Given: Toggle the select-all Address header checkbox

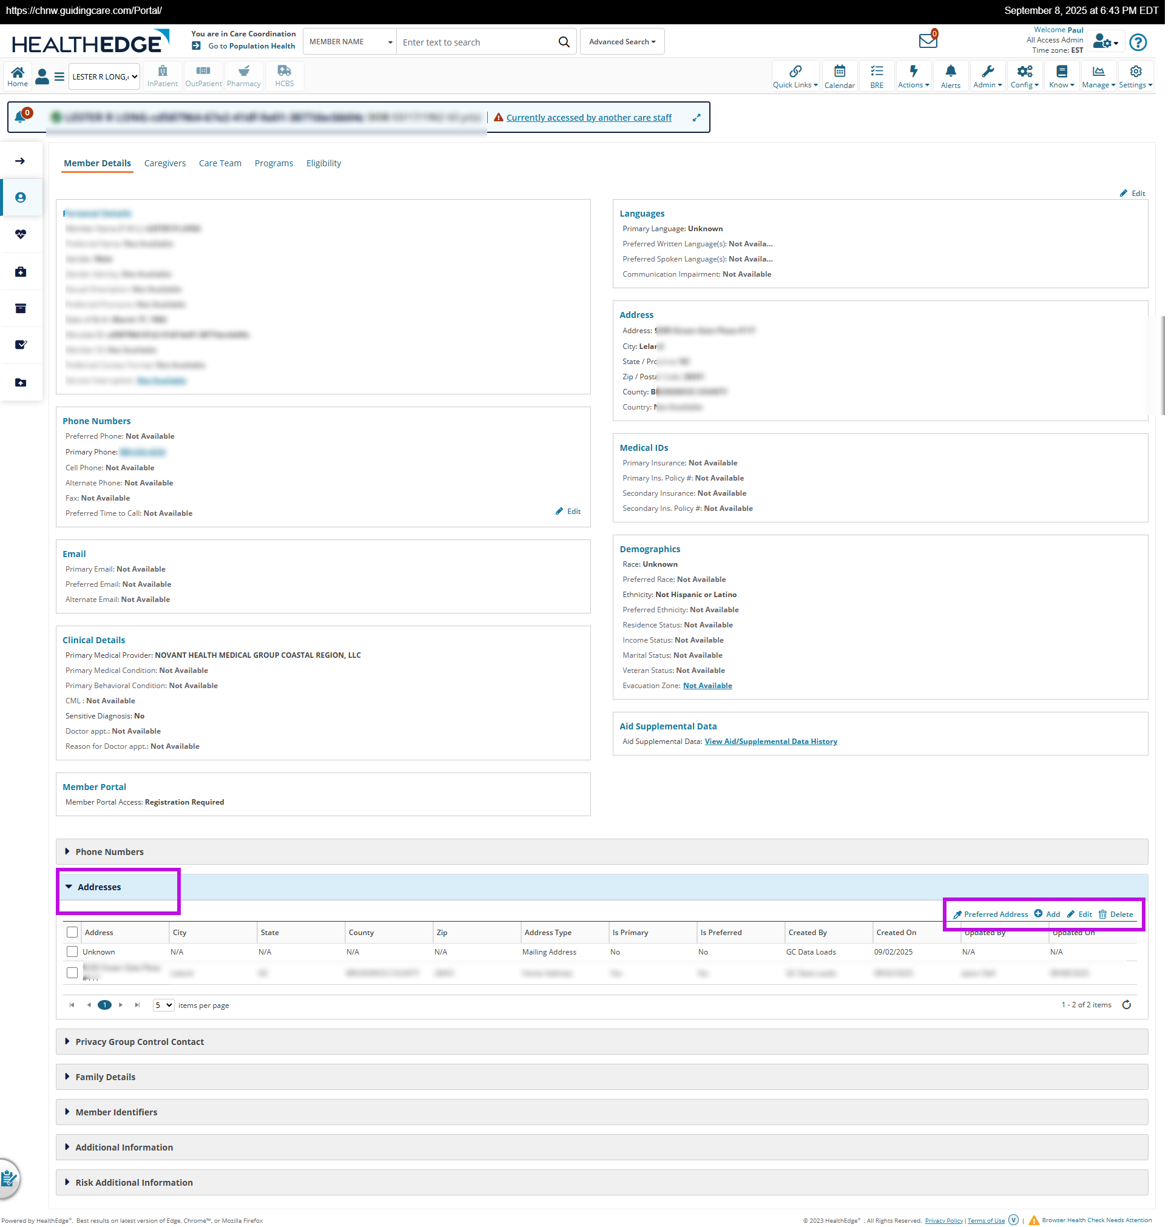Looking at the screenshot, I should pos(72,931).
